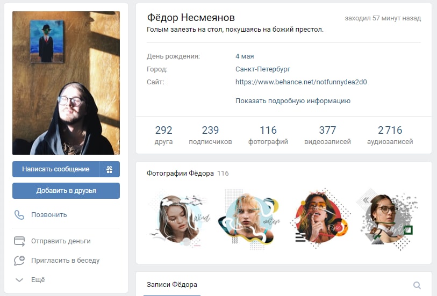Click Добавить в друзья button

click(x=66, y=191)
